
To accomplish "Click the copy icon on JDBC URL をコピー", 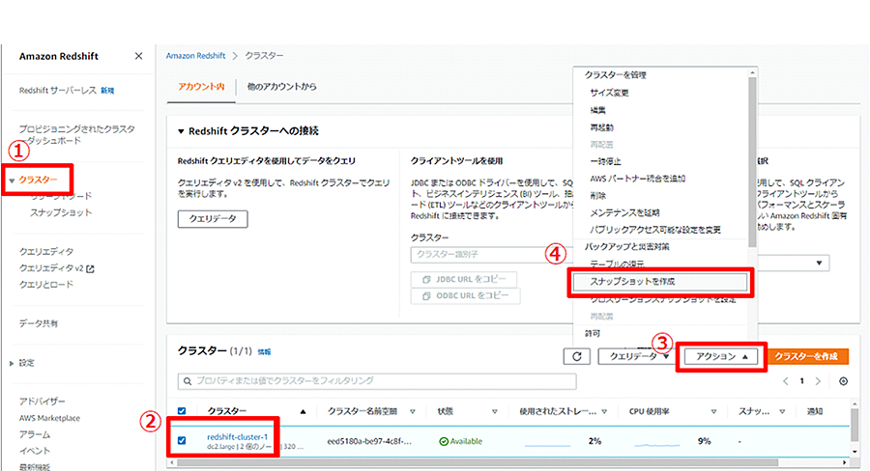I will coord(426,279).
